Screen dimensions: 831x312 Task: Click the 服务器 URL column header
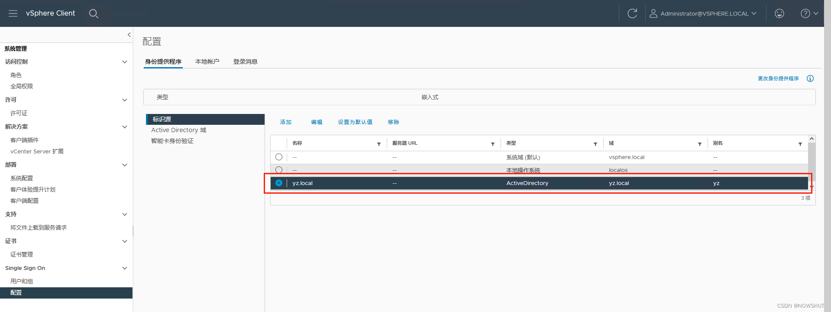click(x=405, y=143)
